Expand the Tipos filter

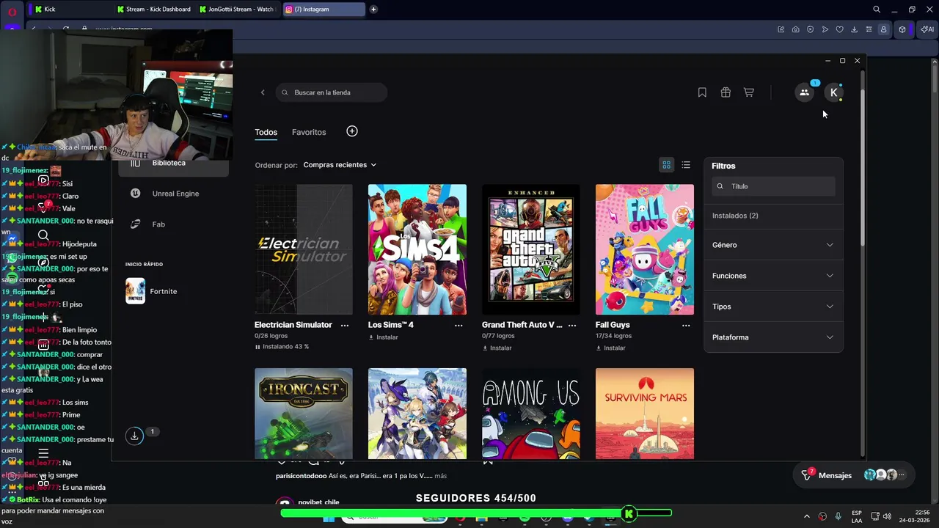tap(773, 307)
